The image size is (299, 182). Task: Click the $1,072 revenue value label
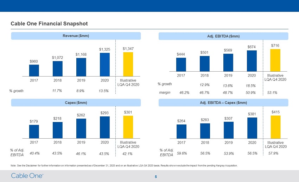(57, 57)
